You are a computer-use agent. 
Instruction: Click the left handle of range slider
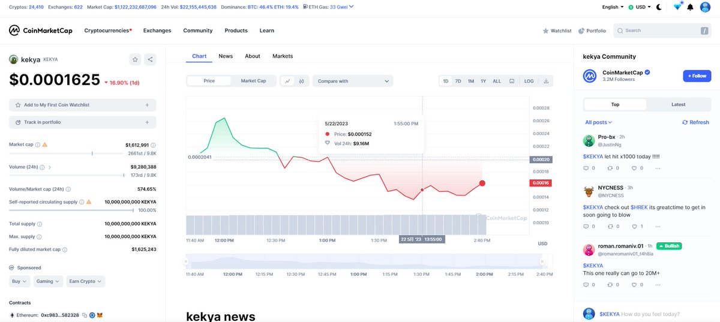point(187,262)
